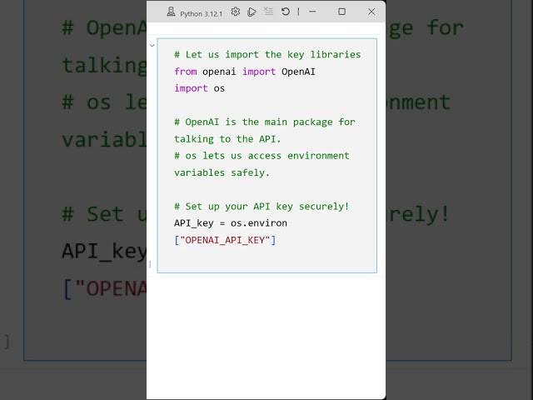This screenshot has width=533, height=400.
Task: Click the comment 'OpenAI is the main package for'
Action: coord(265,122)
